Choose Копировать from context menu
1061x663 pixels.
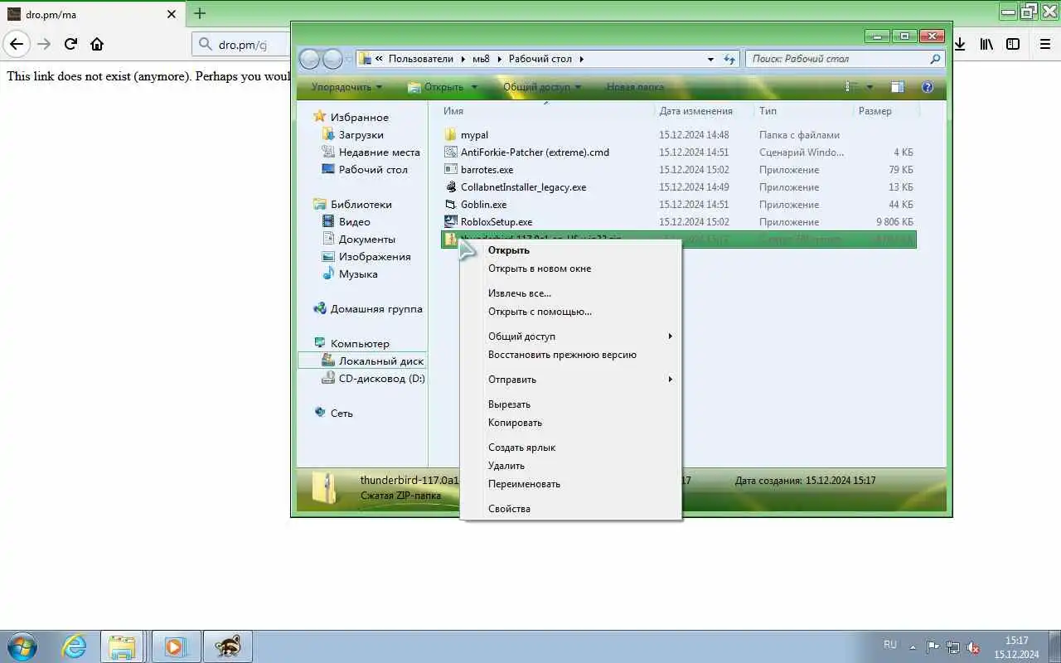click(x=515, y=423)
